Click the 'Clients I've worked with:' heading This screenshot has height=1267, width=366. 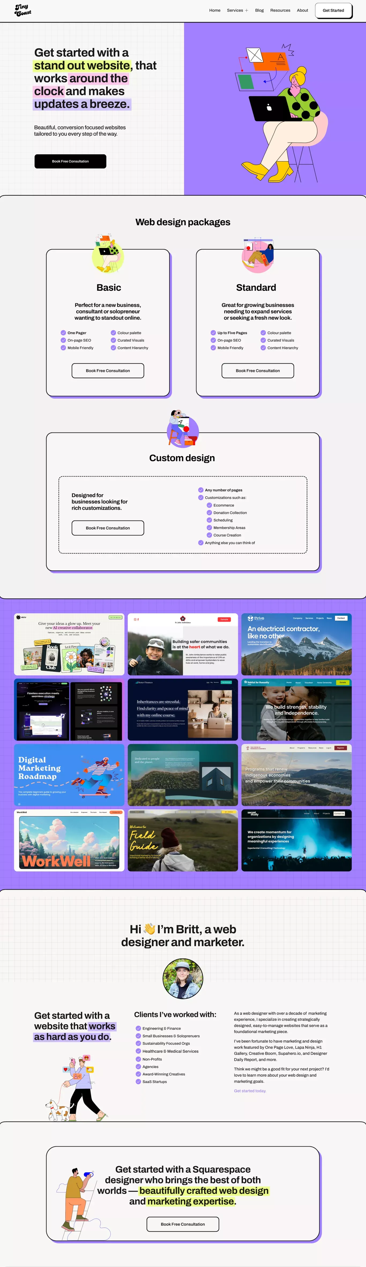pos(175,1014)
